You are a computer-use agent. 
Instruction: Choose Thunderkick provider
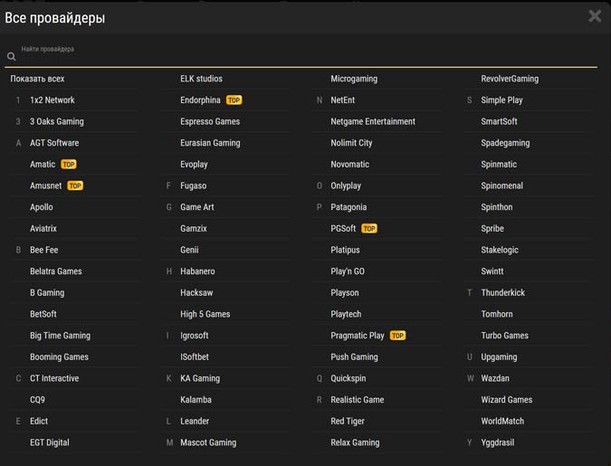click(502, 293)
